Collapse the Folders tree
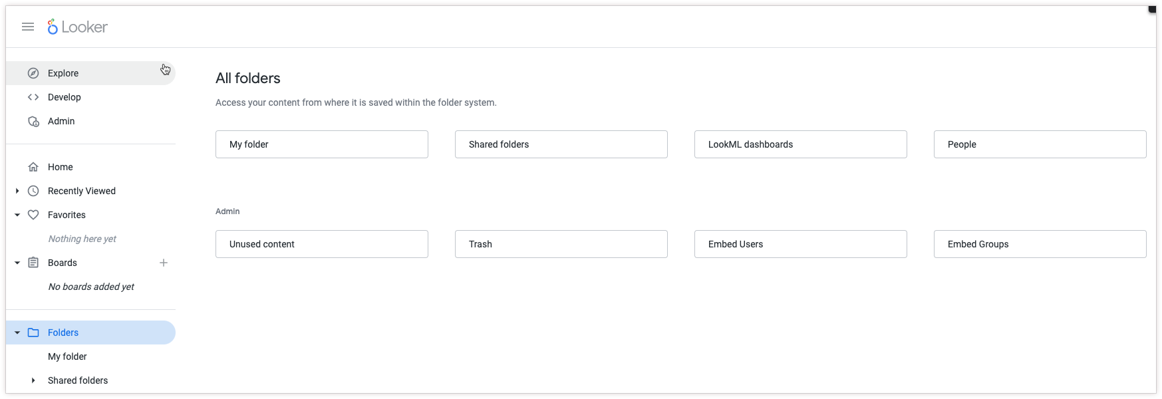Image resolution: width=1162 pixels, height=399 pixels. pos(17,332)
